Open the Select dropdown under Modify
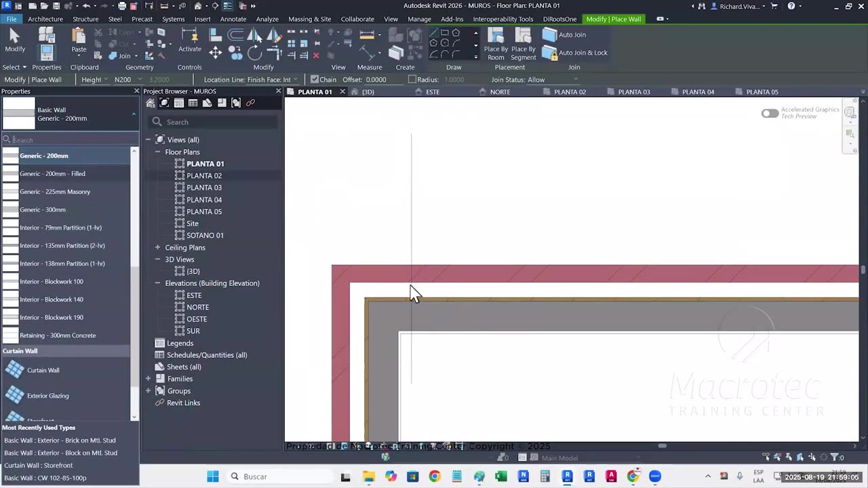 tap(14, 67)
